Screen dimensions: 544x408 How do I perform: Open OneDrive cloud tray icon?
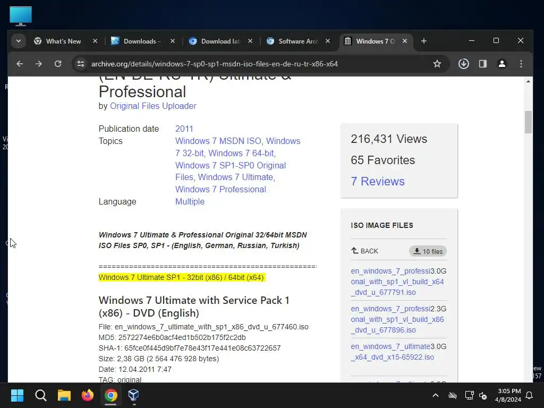tap(453, 395)
